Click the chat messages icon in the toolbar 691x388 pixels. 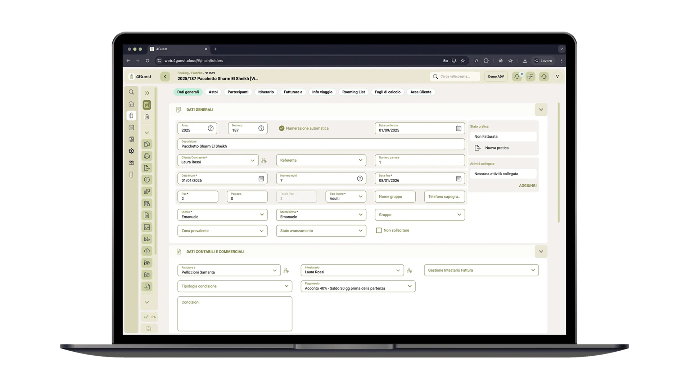(147, 191)
